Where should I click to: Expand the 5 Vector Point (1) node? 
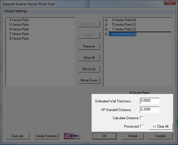[x=106, y=25]
